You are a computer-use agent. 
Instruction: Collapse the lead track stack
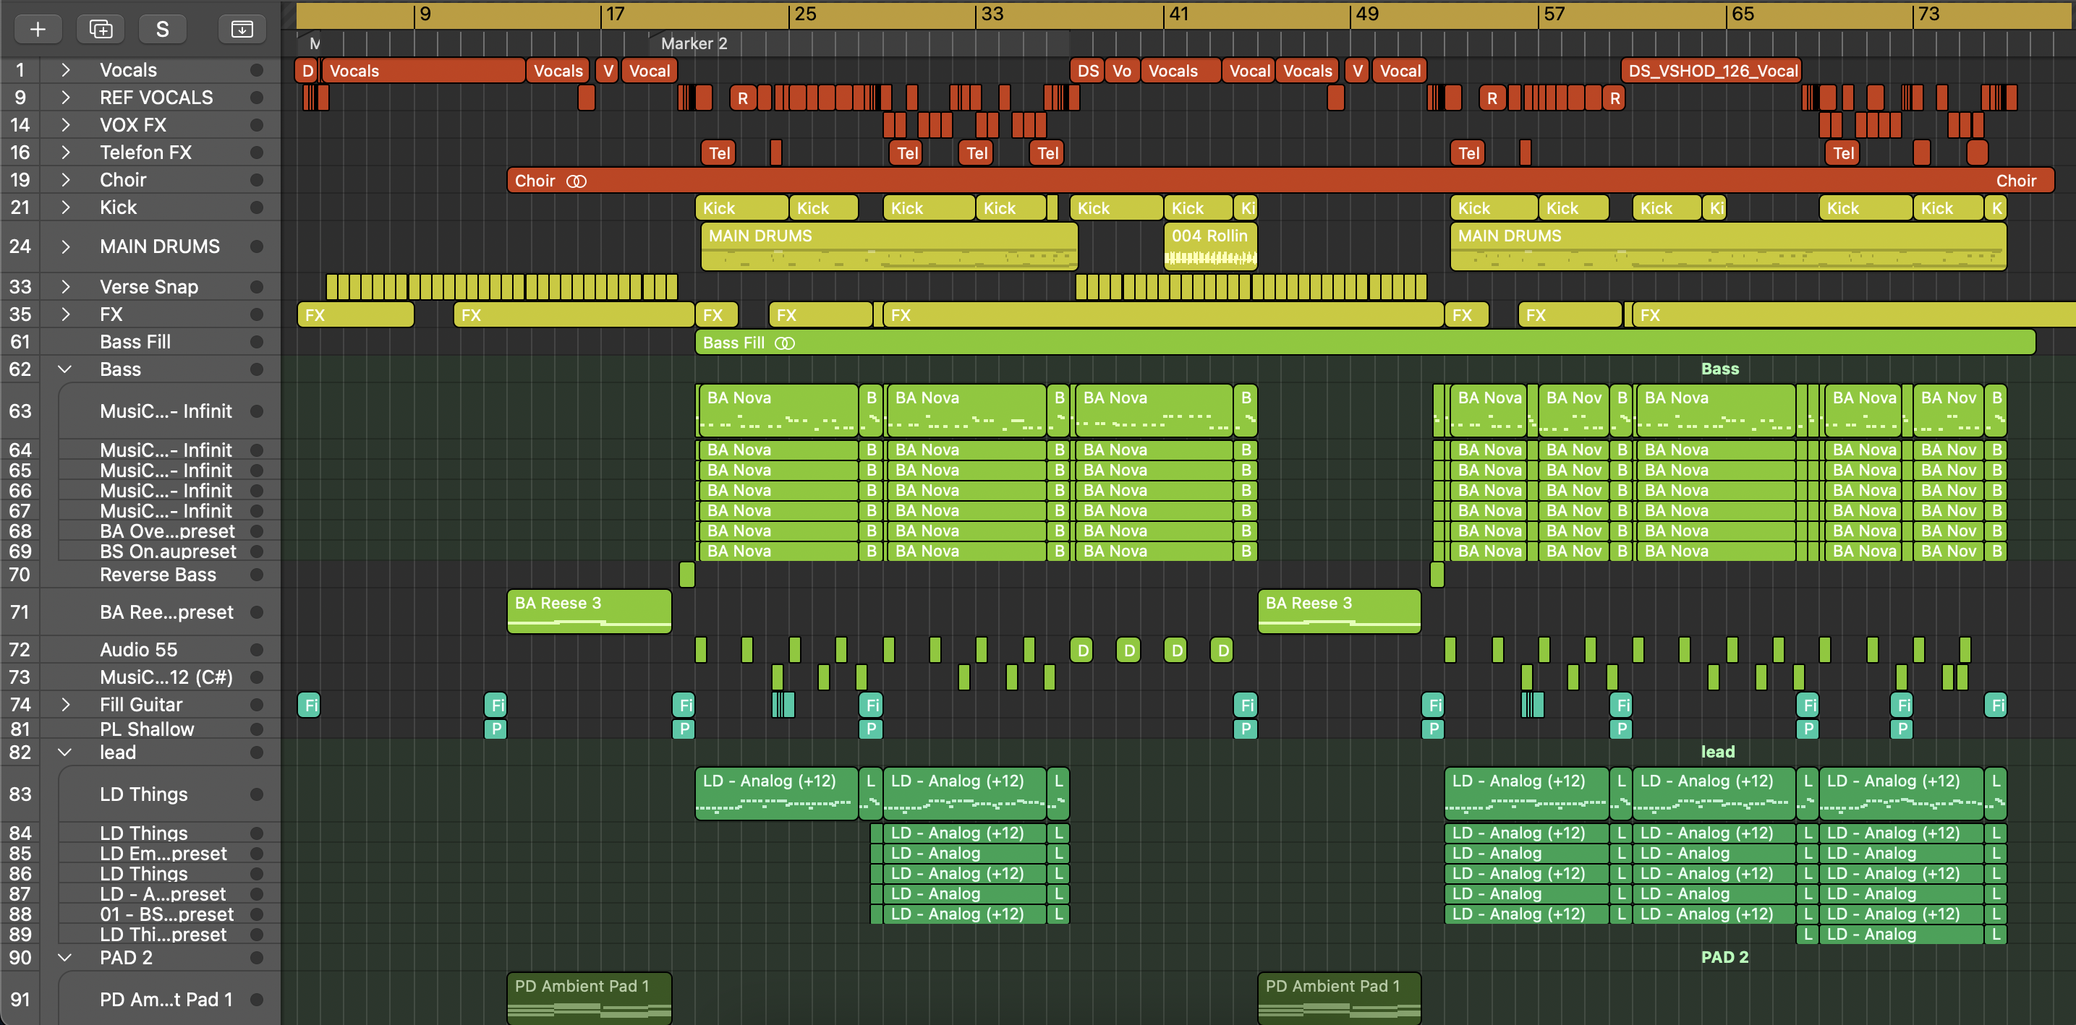coord(65,753)
